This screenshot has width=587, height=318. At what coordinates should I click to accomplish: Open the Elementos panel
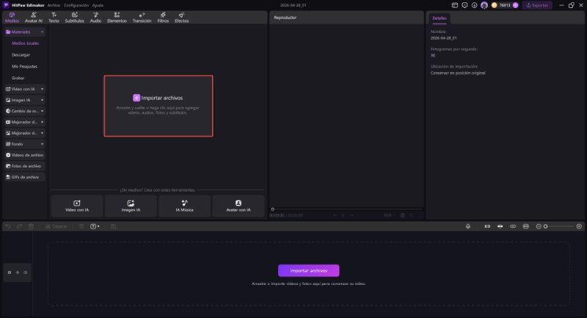pos(117,18)
